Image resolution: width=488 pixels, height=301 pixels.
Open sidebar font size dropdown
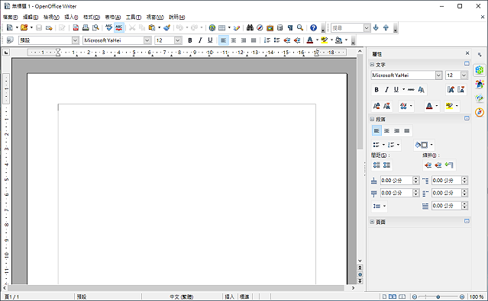click(x=464, y=75)
